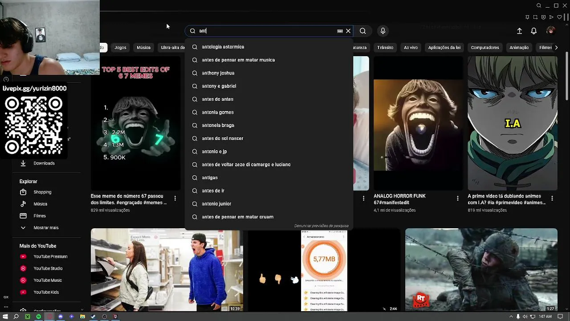This screenshot has height=321, width=570.
Task: Clear the search box with the X icon
Action: point(348,31)
